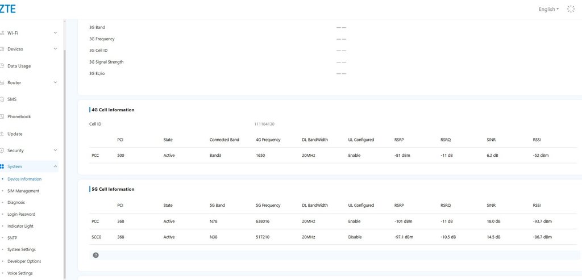Click the 4G RSRP value -81 dBm
This screenshot has width=582, height=280.
[402, 156]
